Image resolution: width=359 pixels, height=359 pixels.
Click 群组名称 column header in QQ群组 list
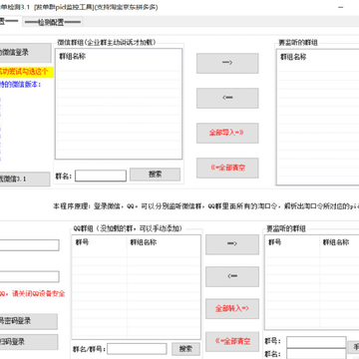(144, 242)
